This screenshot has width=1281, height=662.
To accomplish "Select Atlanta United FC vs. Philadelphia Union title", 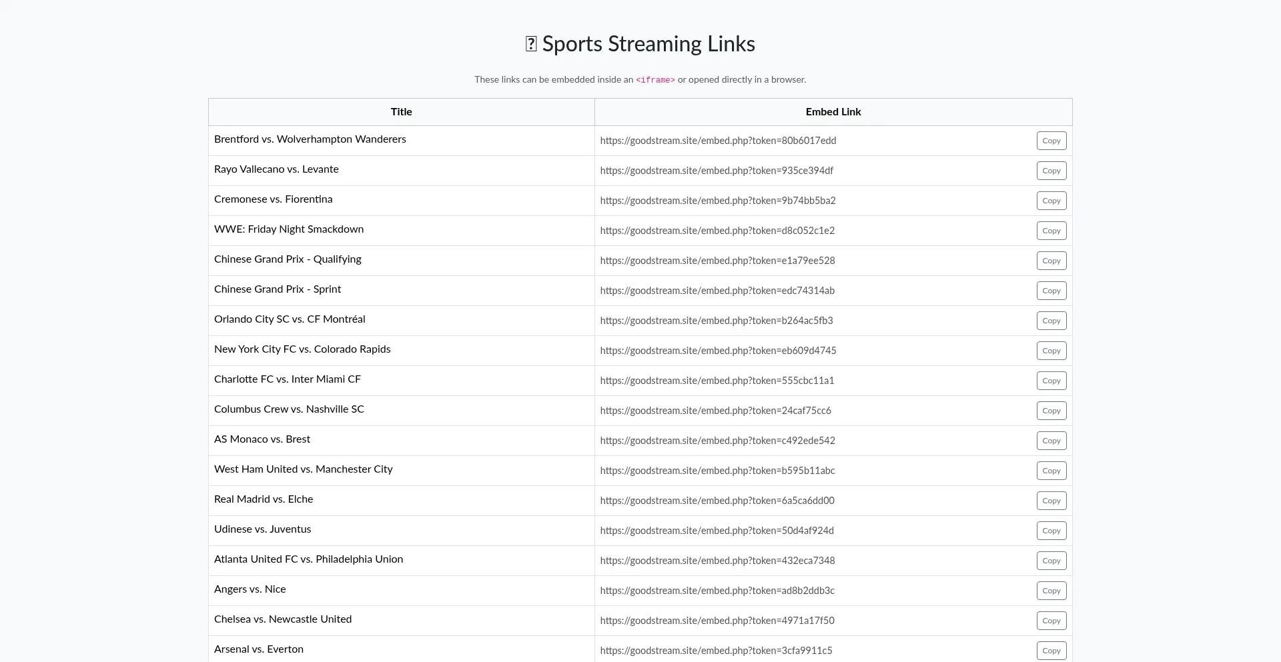I will pyautogui.click(x=308, y=559).
